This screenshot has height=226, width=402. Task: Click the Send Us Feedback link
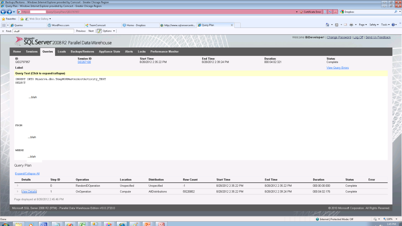378,37
